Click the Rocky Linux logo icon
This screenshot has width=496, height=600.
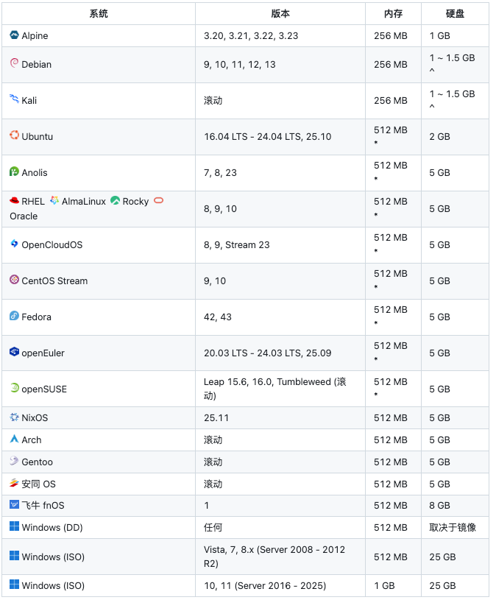click(115, 200)
